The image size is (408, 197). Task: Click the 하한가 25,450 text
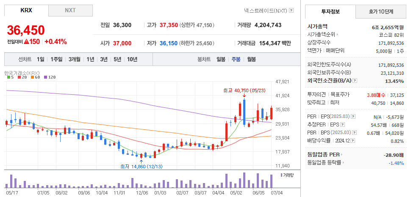[x=197, y=44]
